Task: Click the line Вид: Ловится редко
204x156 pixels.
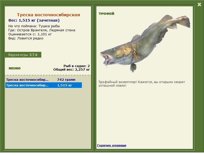Action: [26, 38]
